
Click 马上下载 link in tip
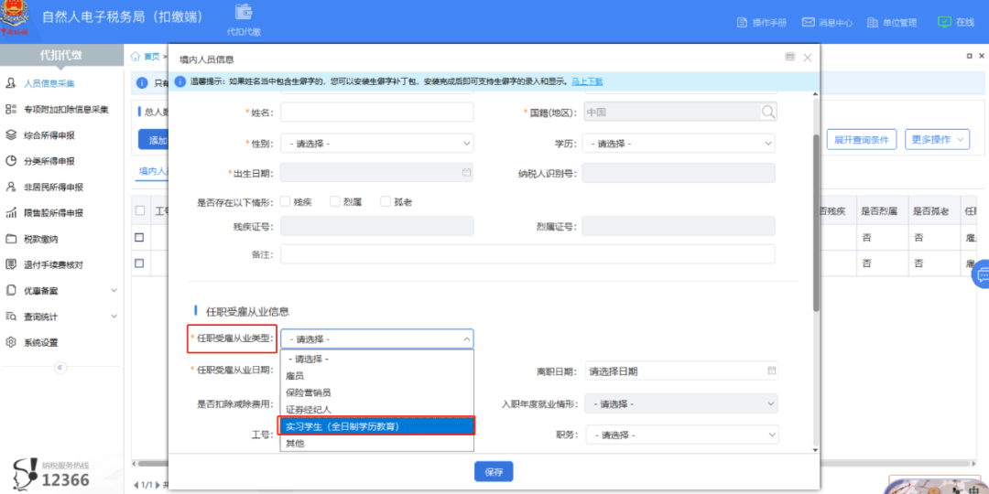[x=587, y=81]
